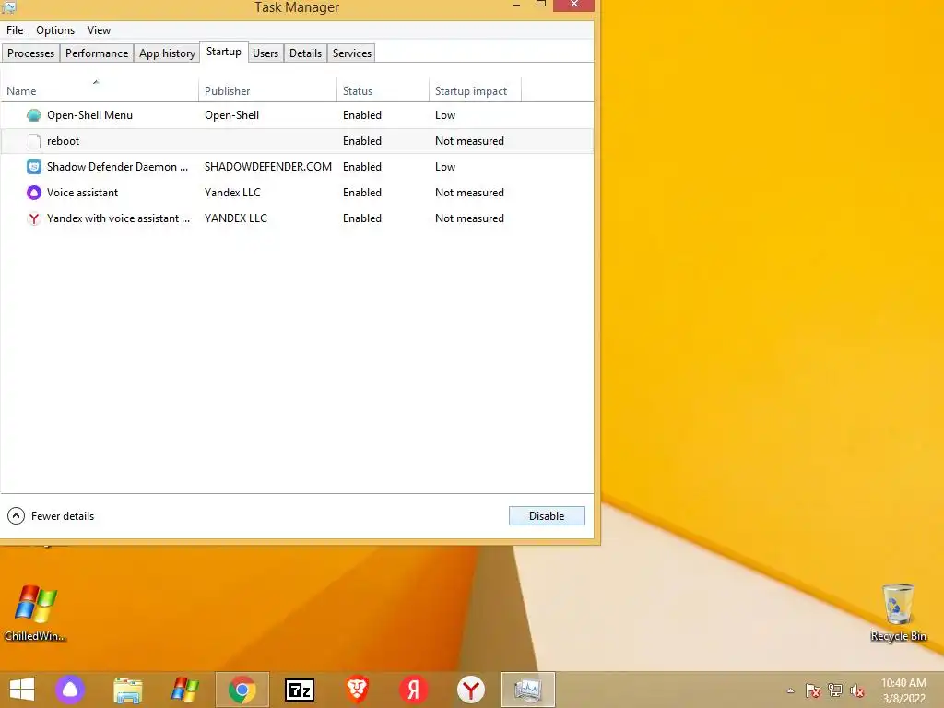Image resolution: width=944 pixels, height=708 pixels.
Task: Click the Disable button
Action: pos(547,516)
